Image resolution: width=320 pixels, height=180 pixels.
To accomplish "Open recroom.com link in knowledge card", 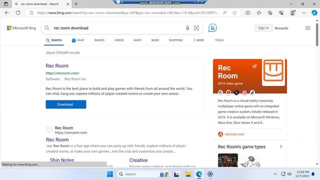I will (x=234, y=134).
